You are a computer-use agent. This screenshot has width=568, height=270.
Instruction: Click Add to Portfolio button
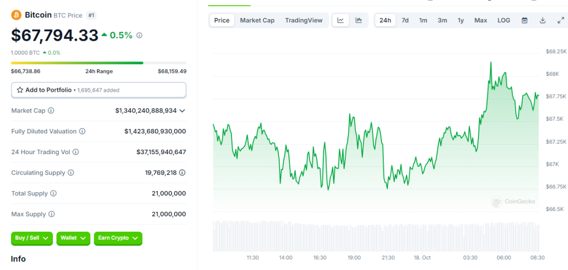tap(98, 90)
